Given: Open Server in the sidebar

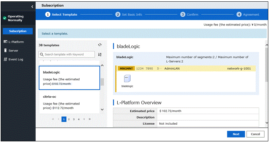Looking at the screenshot, I should pyautogui.click(x=11, y=50).
